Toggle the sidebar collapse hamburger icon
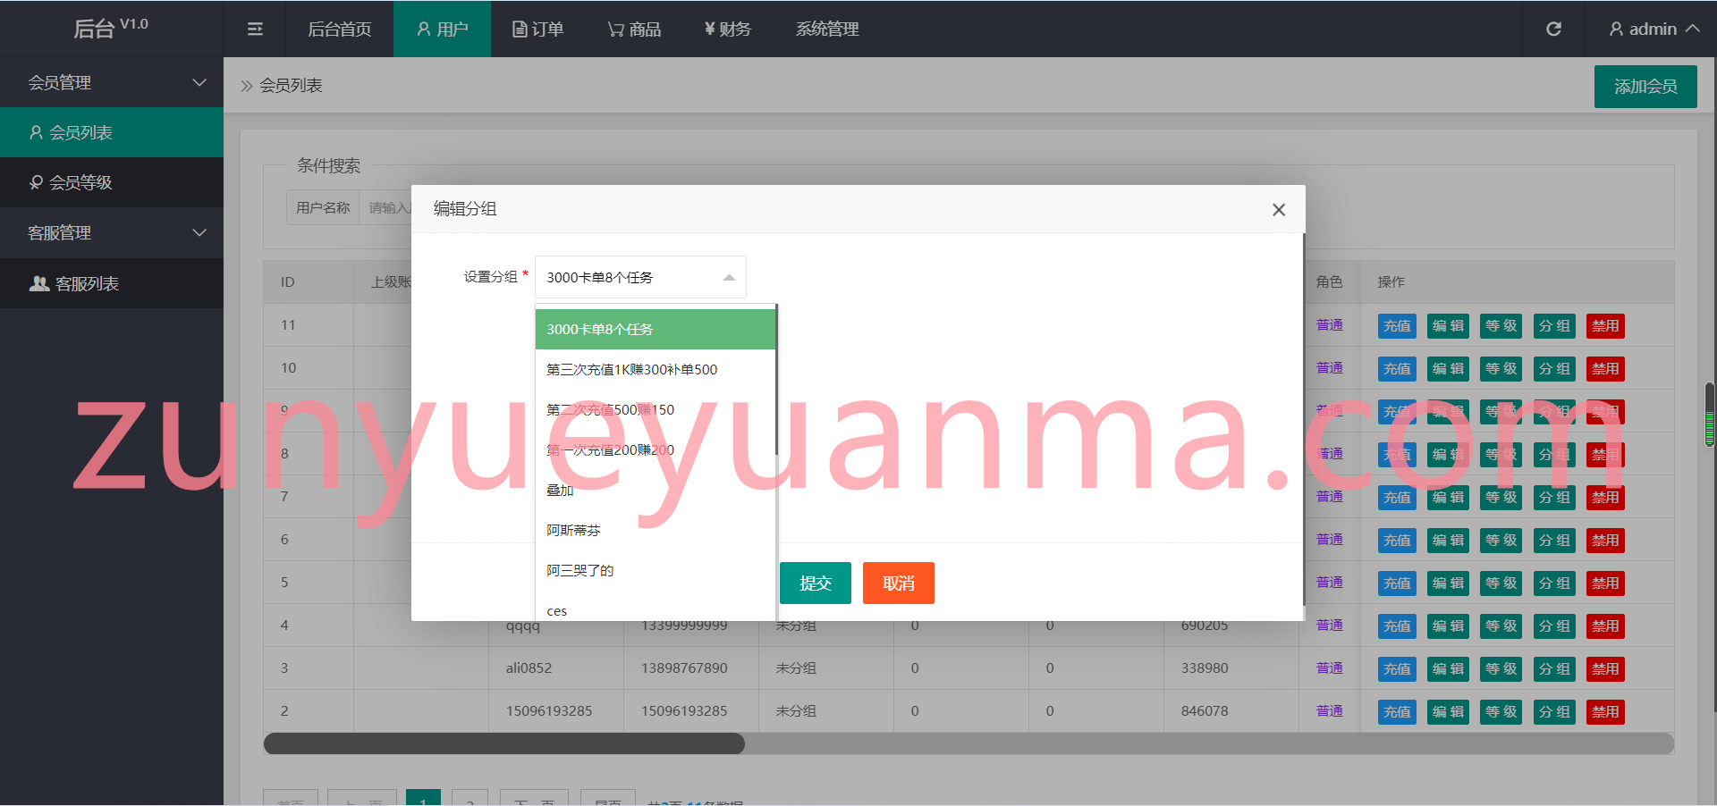The height and width of the screenshot is (806, 1717). coord(255,29)
